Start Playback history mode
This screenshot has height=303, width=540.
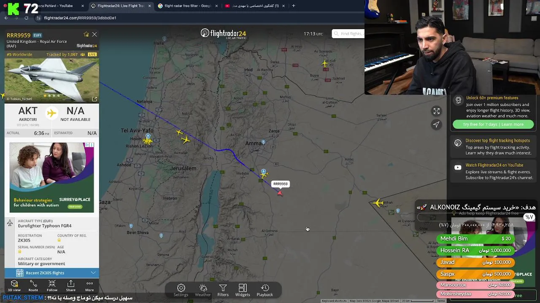(265, 290)
